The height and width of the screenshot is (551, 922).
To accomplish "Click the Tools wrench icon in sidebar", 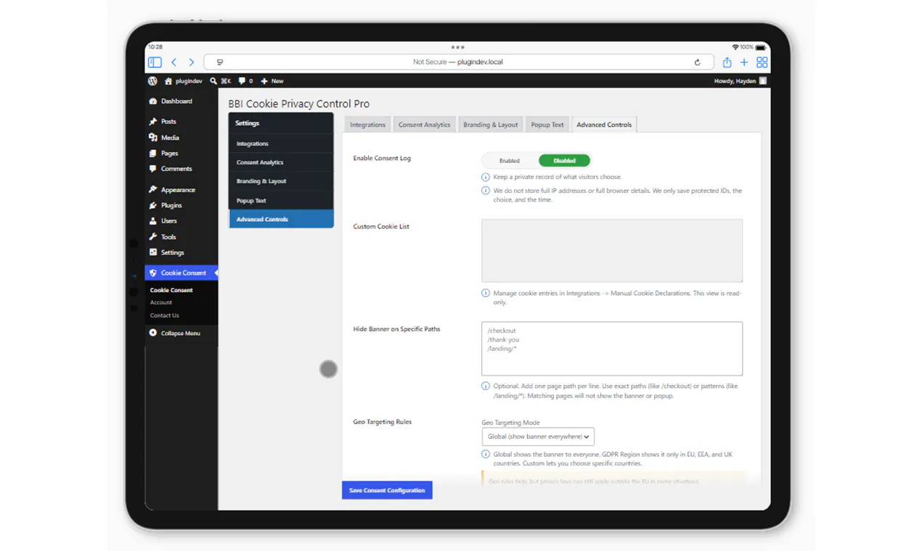I will [152, 237].
